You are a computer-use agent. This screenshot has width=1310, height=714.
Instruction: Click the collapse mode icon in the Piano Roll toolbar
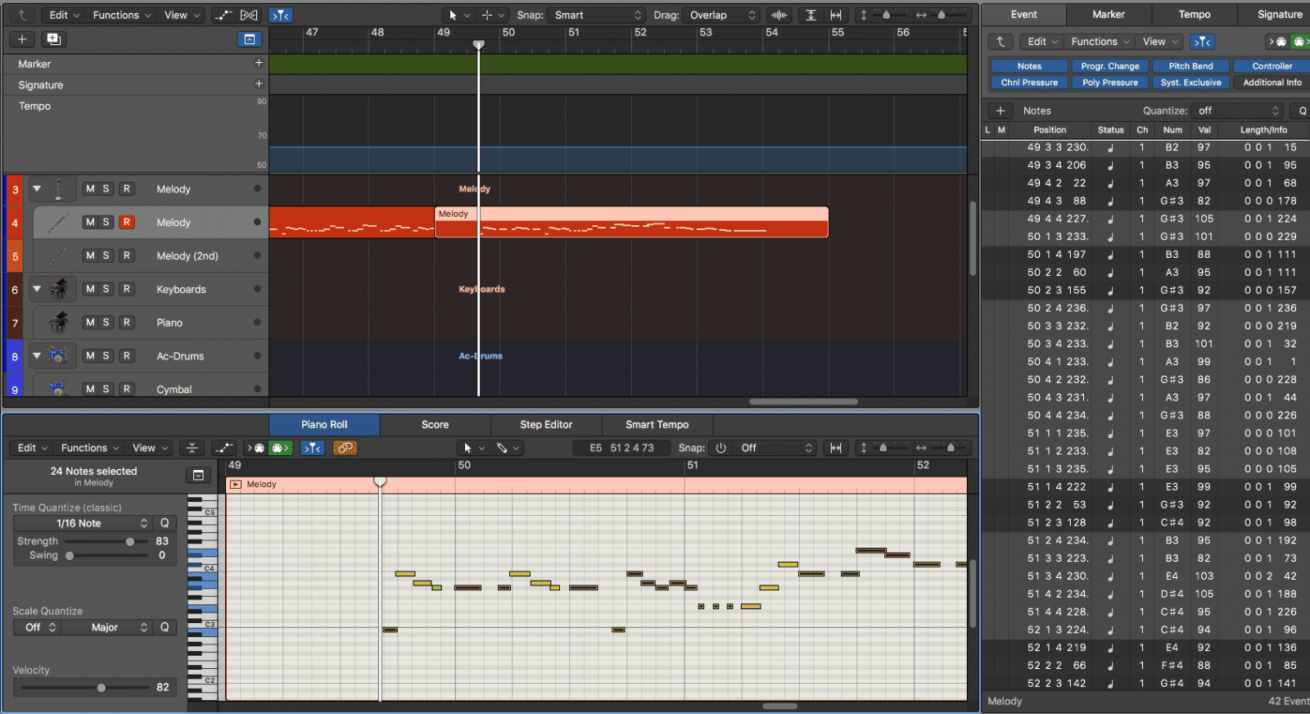[x=192, y=448]
